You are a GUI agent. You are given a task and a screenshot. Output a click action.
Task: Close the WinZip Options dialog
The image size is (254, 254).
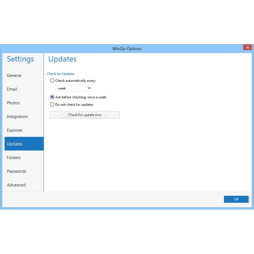point(247,47)
